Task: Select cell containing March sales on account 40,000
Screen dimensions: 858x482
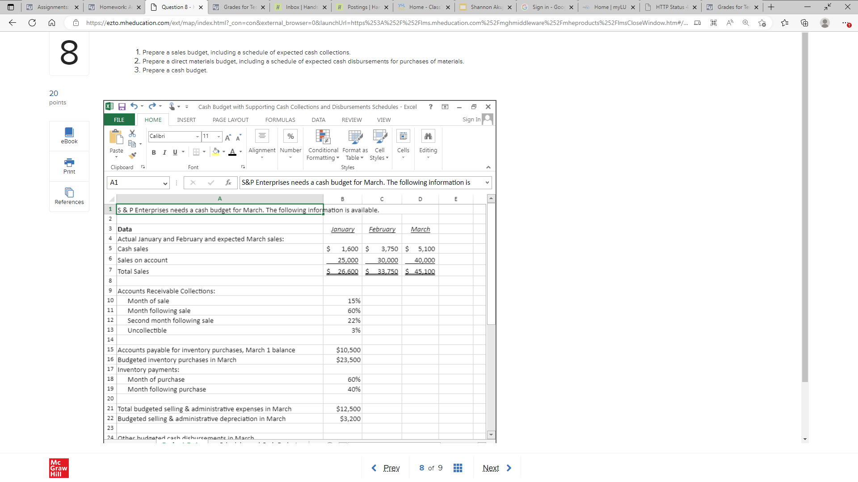Action: pyautogui.click(x=420, y=260)
